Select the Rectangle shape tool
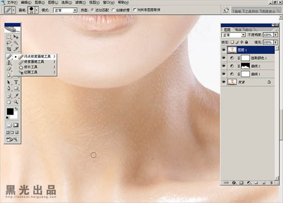Viewport: 283px width, 203px height. pyautogui.click(x=16, y=88)
